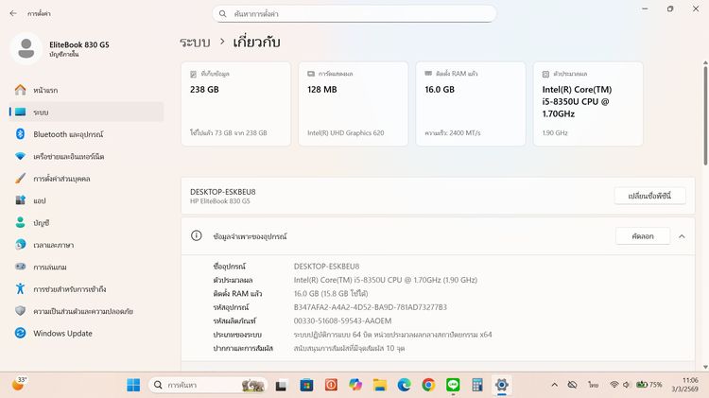709x398 pixels.
Task: Launch Google Chrome from the taskbar
Action: (x=428, y=385)
